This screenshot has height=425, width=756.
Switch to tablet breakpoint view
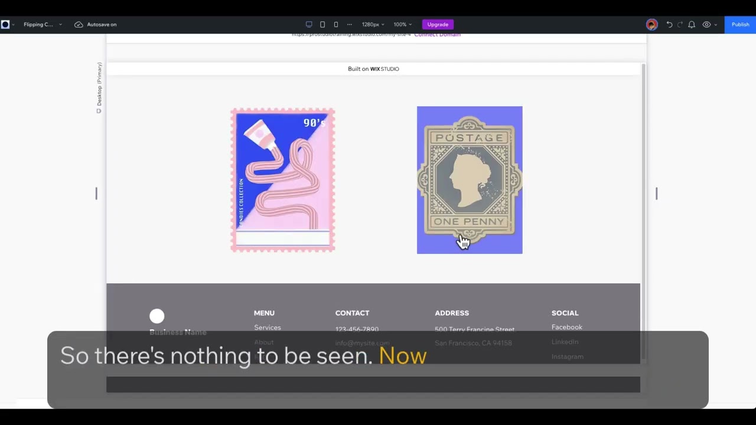pyautogui.click(x=322, y=24)
